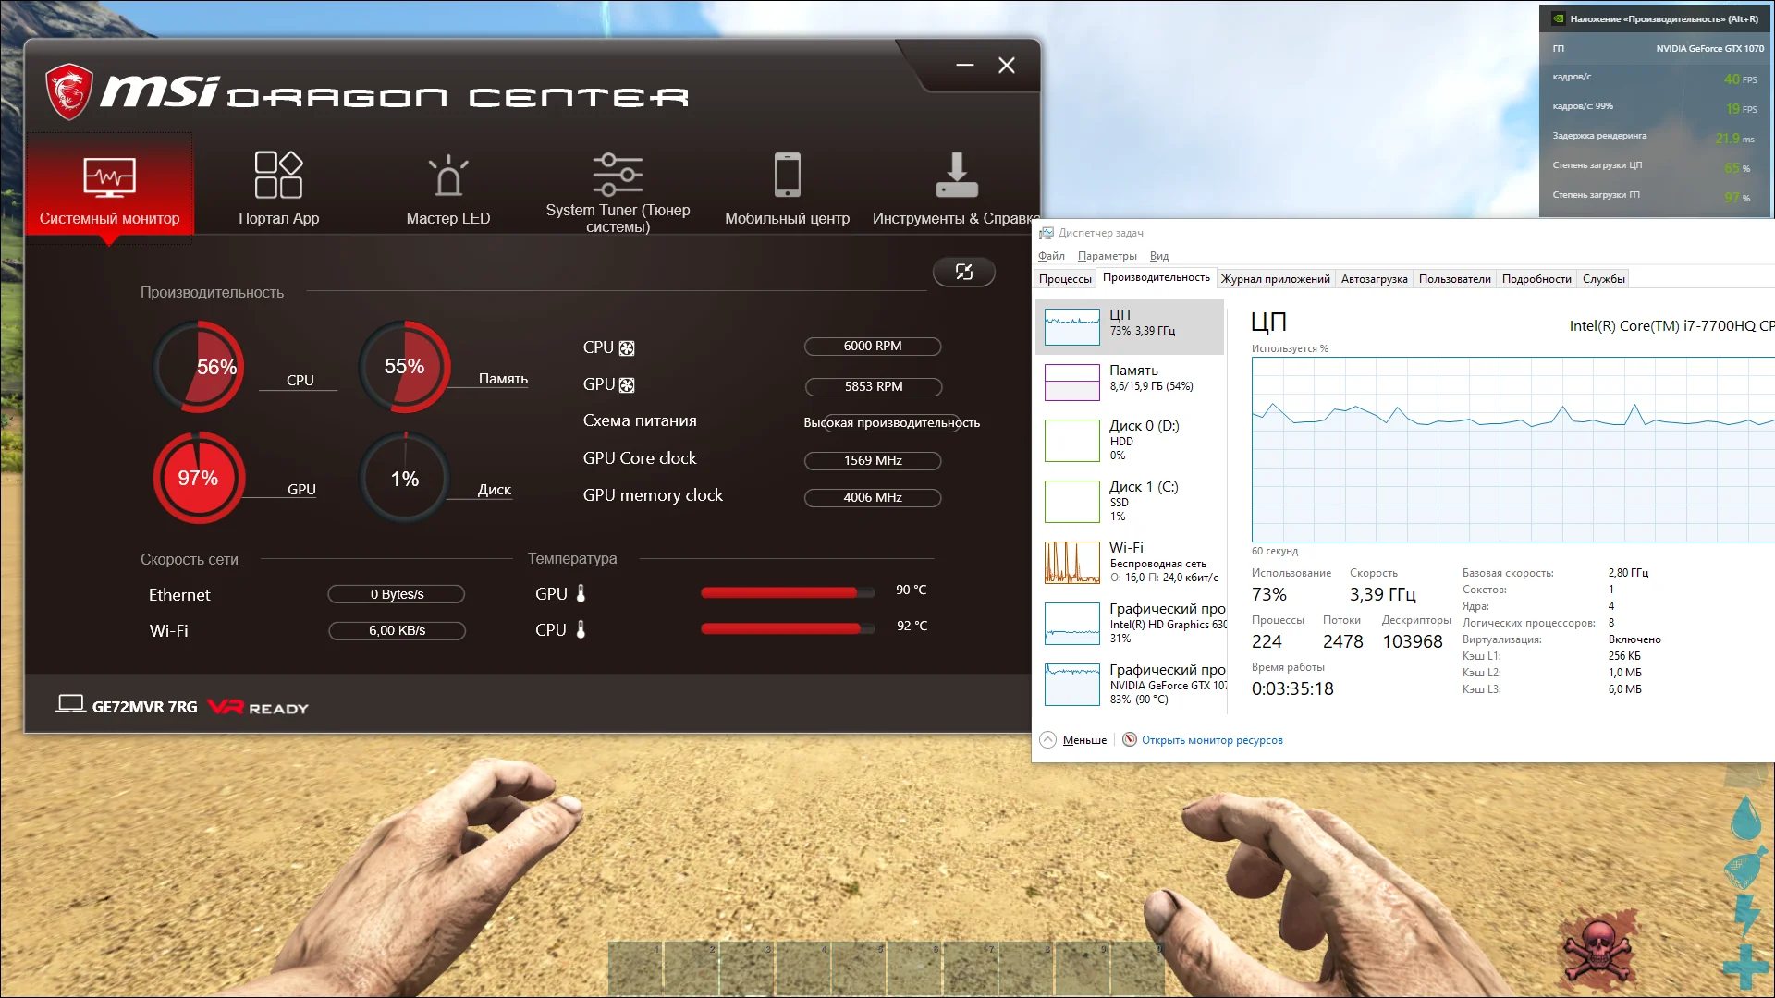The width and height of the screenshot is (1775, 998).
Task: Open Мастер LED lighting section
Action: coord(448,189)
